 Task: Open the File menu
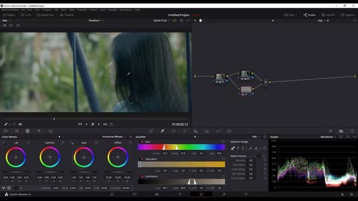[x=23, y=10]
